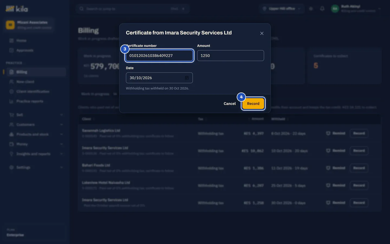Cancel the certificate dialog
Screen dimensions: 390x244
coord(230,104)
